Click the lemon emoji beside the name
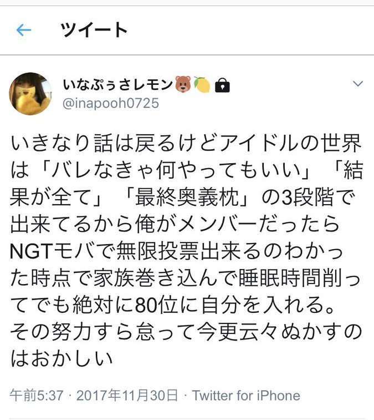This screenshot has height=420, width=374. (x=202, y=84)
